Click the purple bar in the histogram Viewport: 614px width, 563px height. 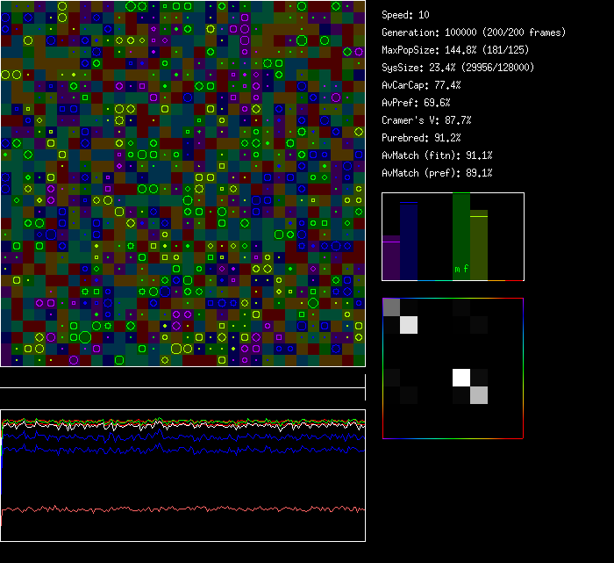391,257
